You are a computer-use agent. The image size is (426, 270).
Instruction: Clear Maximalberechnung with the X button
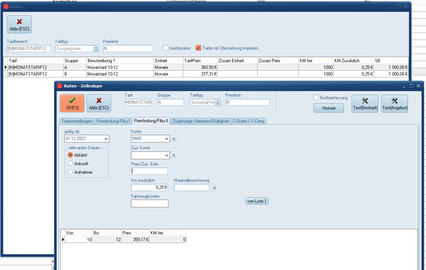(214, 188)
